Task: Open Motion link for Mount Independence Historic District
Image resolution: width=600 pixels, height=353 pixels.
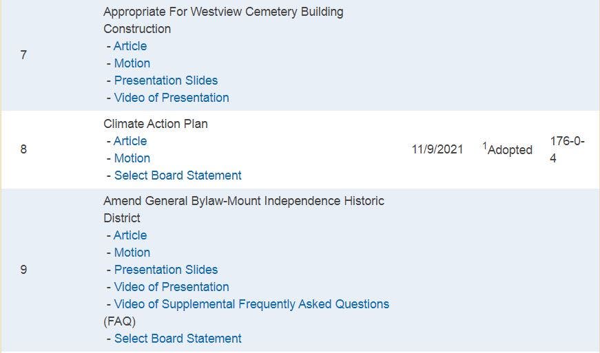Action: pos(132,253)
